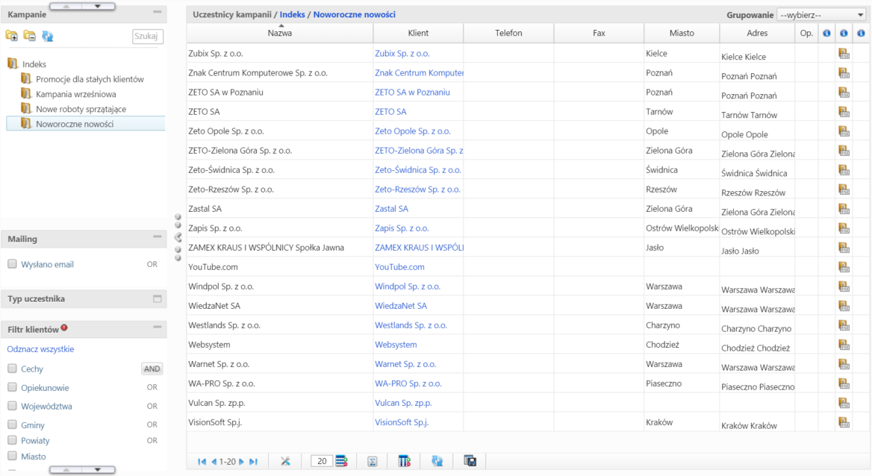The width and height of the screenshot is (872, 476).
Task: Open Indeks breadcrumb link
Action: (292, 14)
